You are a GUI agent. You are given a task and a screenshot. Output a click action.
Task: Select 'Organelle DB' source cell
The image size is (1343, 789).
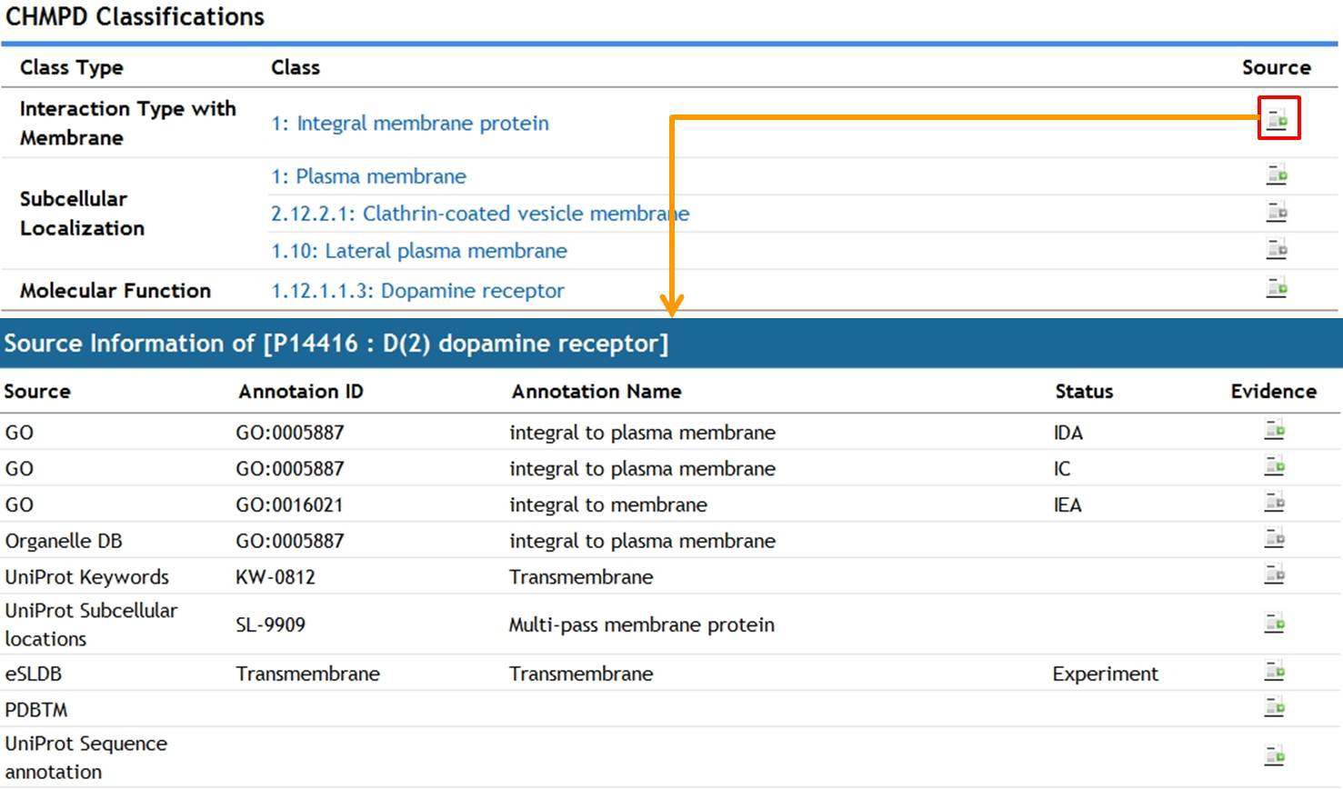pos(64,542)
